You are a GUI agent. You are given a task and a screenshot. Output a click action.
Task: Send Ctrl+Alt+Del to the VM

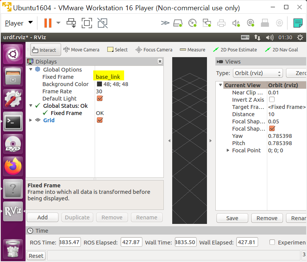click(x=71, y=23)
